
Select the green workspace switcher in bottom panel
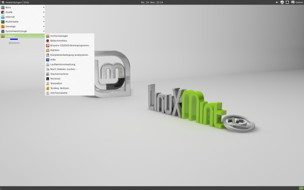301,188
